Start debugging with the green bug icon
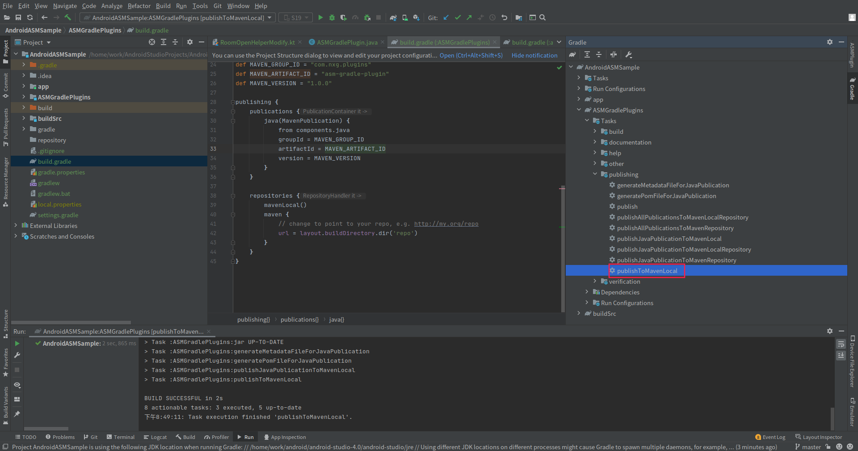The image size is (858, 451). point(332,17)
